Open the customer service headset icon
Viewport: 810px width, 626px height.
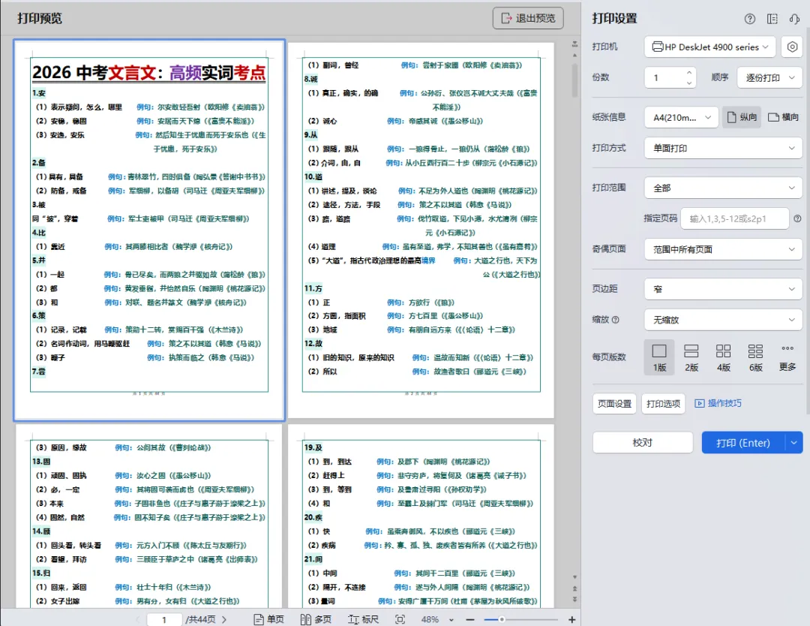tap(794, 19)
